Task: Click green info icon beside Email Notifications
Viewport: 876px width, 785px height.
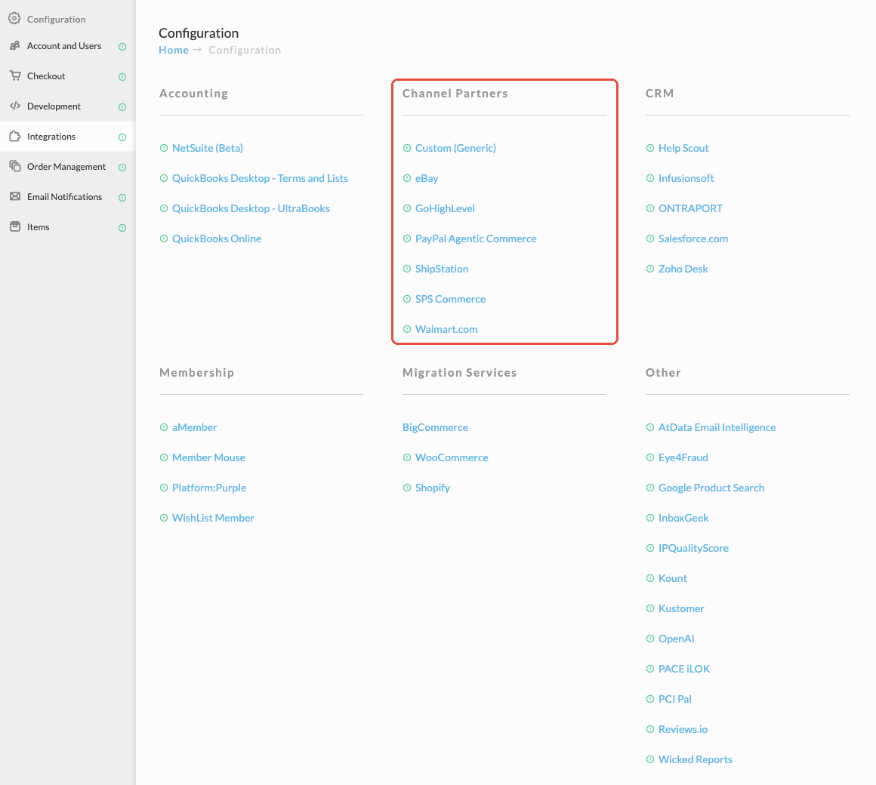Action: [x=122, y=198]
